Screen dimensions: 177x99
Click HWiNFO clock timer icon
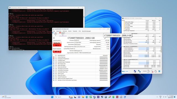point(148,71)
